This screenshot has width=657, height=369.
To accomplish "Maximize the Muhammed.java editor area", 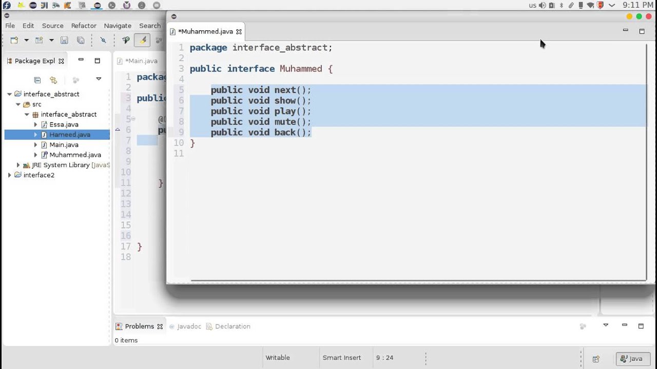I will point(642,31).
